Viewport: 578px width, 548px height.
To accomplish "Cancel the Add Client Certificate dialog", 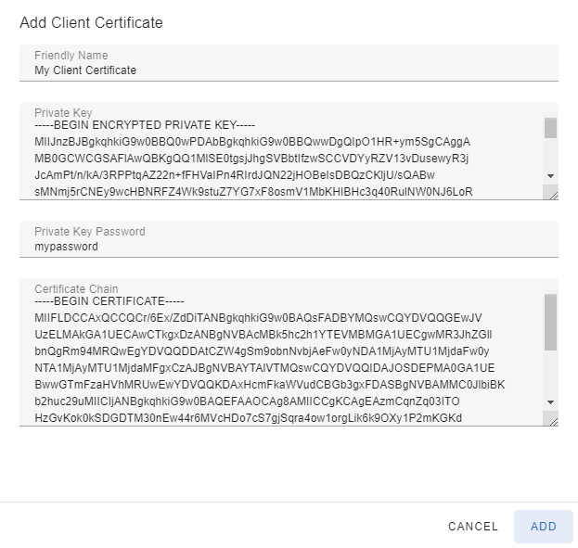I will (473, 527).
